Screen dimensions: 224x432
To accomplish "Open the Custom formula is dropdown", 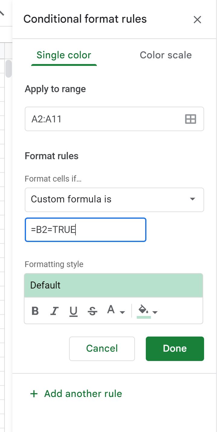I will (x=114, y=200).
